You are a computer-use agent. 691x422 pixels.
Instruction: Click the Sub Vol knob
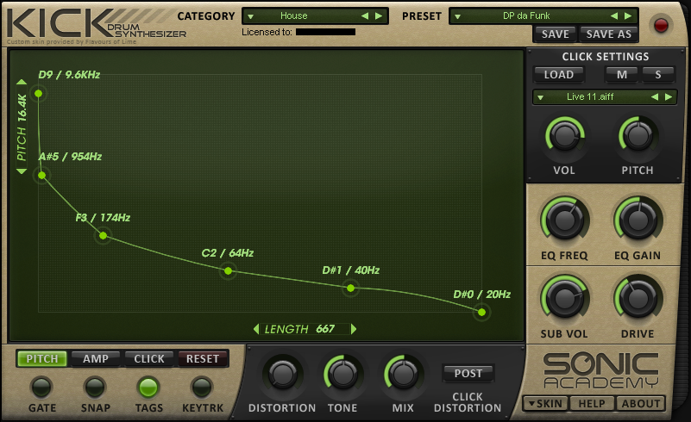564,298
